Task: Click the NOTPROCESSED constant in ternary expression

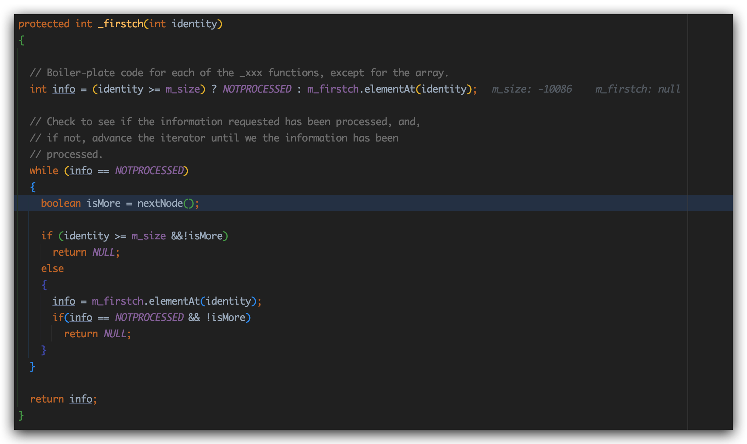Action: tap(257, 89)
